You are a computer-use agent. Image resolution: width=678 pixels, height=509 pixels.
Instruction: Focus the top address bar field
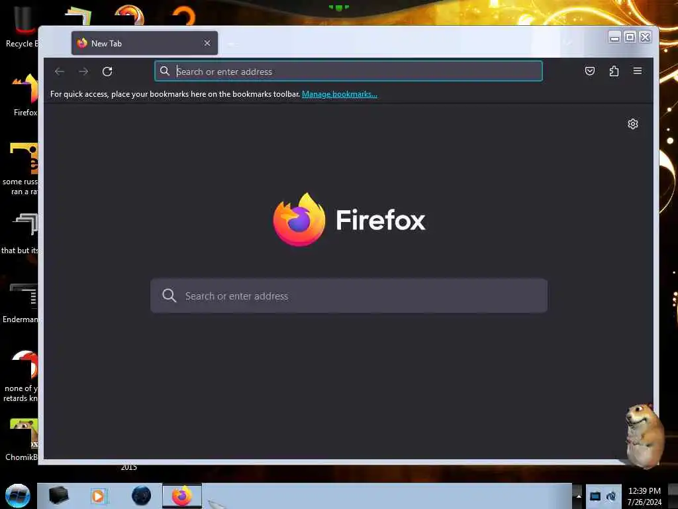point(348,72)
